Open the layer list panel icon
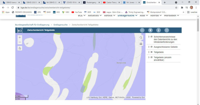Screen dimensions: 200x105 [142, 30]
